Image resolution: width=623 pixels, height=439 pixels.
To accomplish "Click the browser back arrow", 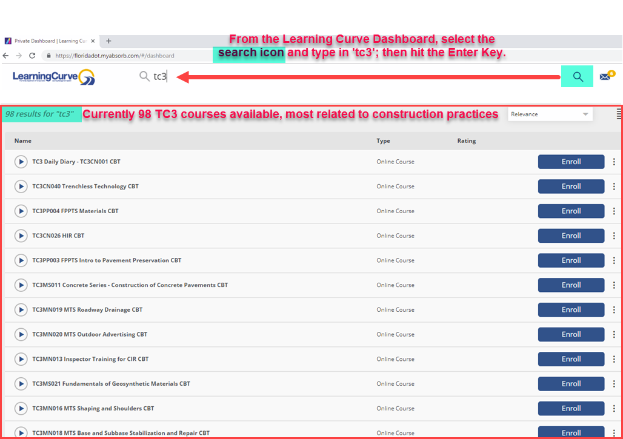I will click(x=7, y=56).
